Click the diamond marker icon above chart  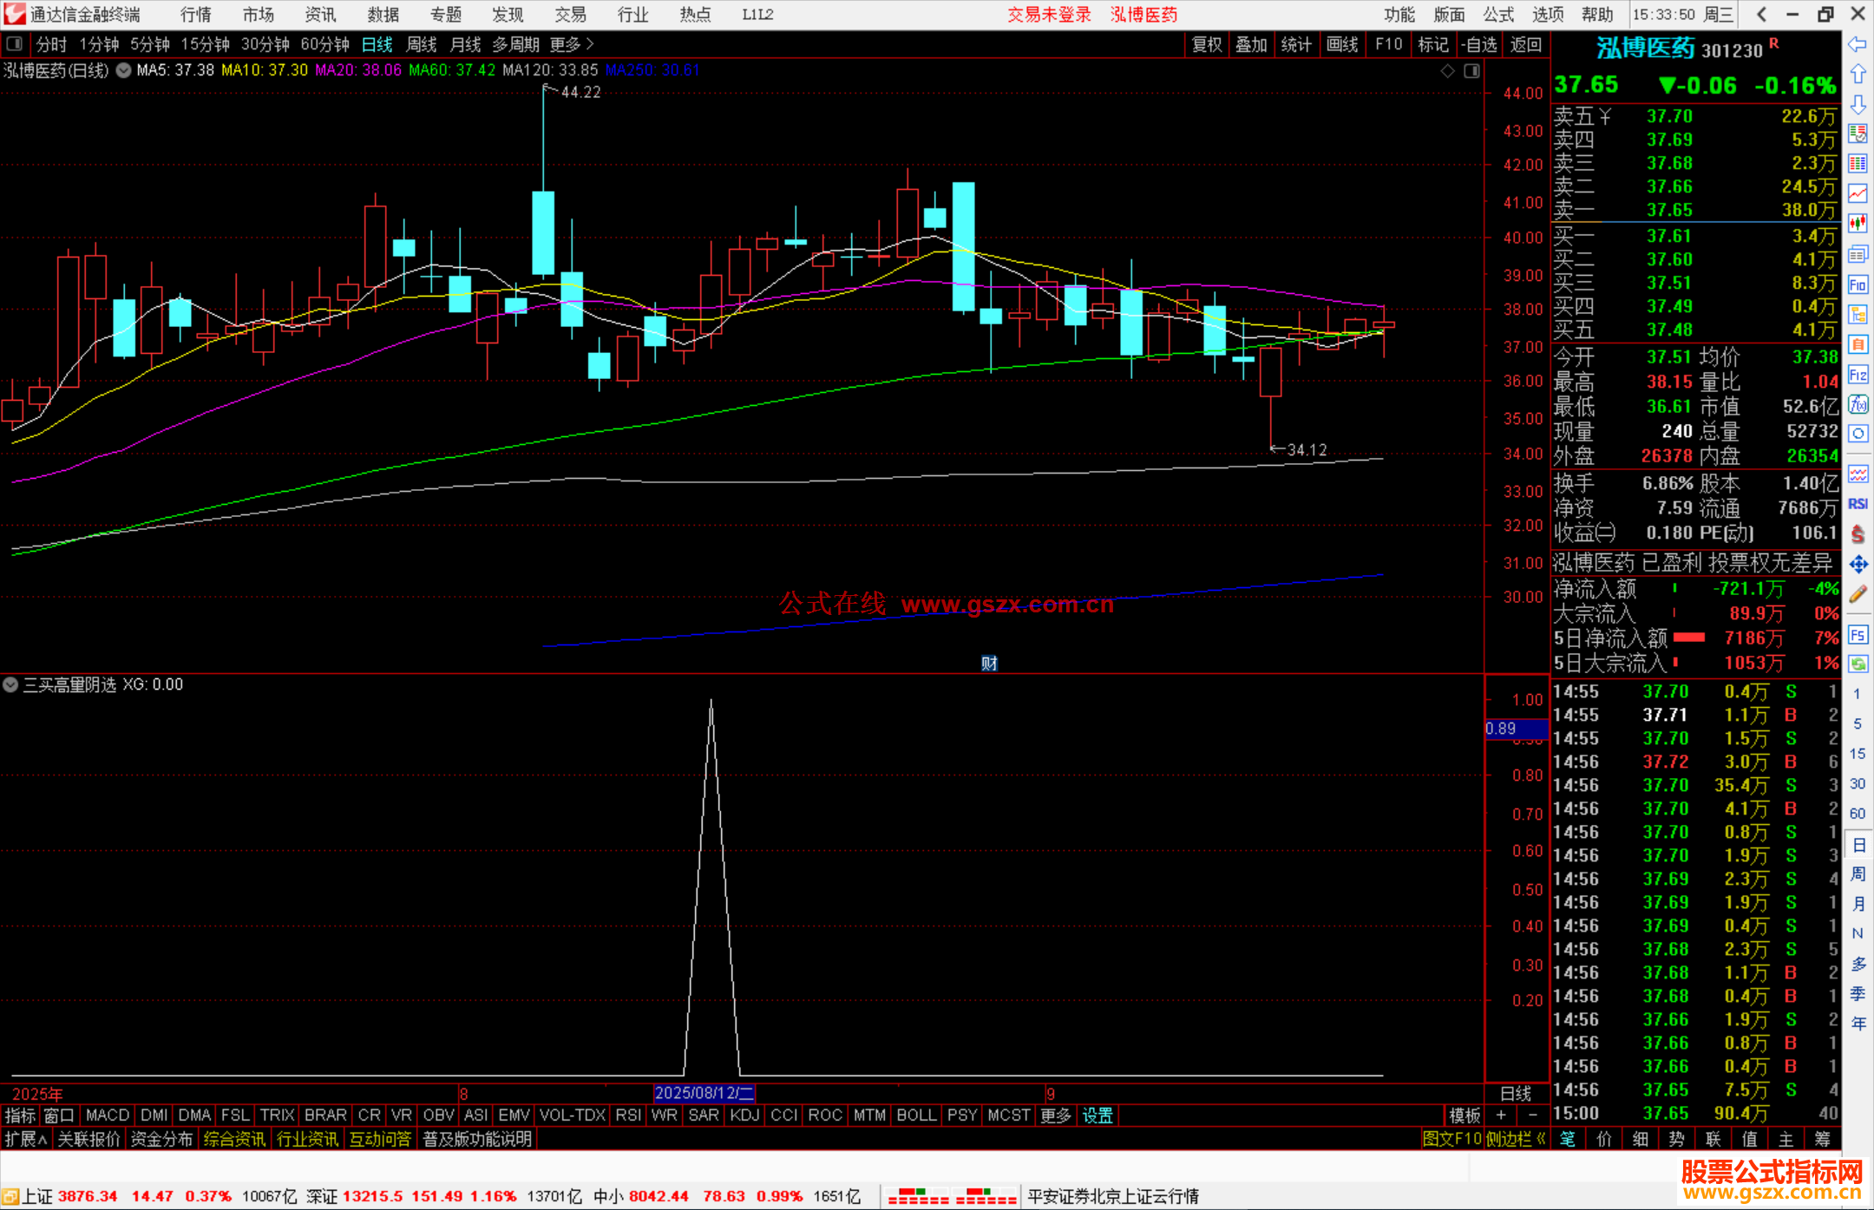click(1447, 71)
